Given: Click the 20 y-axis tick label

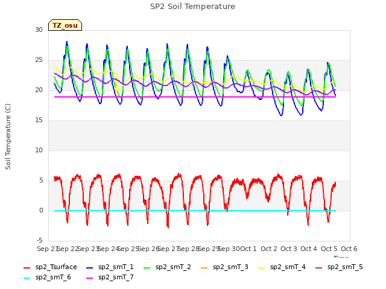Looking at the screenshot, I should point(39,90).
